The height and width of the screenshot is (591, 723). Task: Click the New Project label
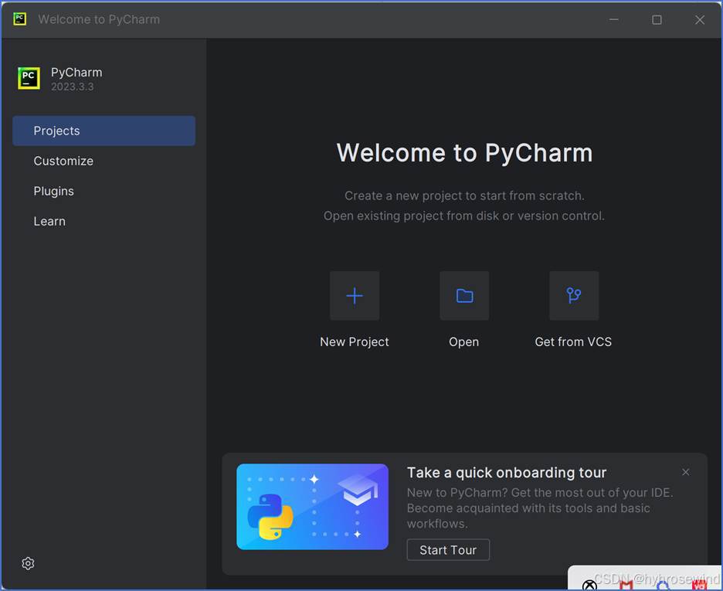click(354, 342)
